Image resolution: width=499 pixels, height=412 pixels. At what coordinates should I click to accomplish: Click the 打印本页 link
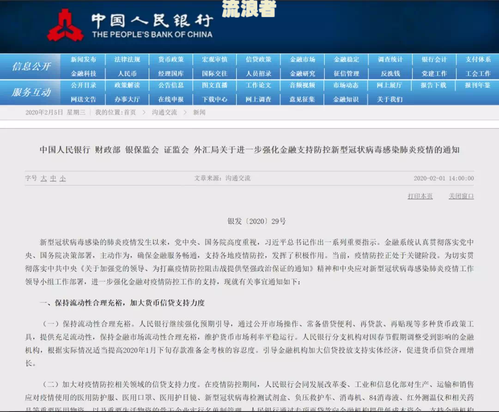click(420, 196)
